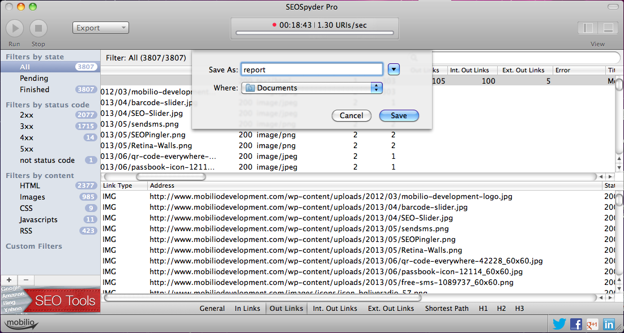Open the Facebook icon link
The height and width of the screenshot is (333, 624).
point(576,324)
